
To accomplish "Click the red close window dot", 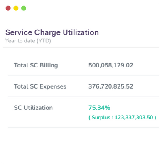I will click(8, 8).
